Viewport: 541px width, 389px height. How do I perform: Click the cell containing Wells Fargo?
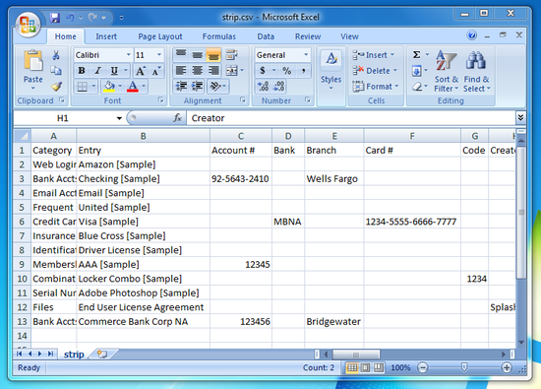point(334,178)
